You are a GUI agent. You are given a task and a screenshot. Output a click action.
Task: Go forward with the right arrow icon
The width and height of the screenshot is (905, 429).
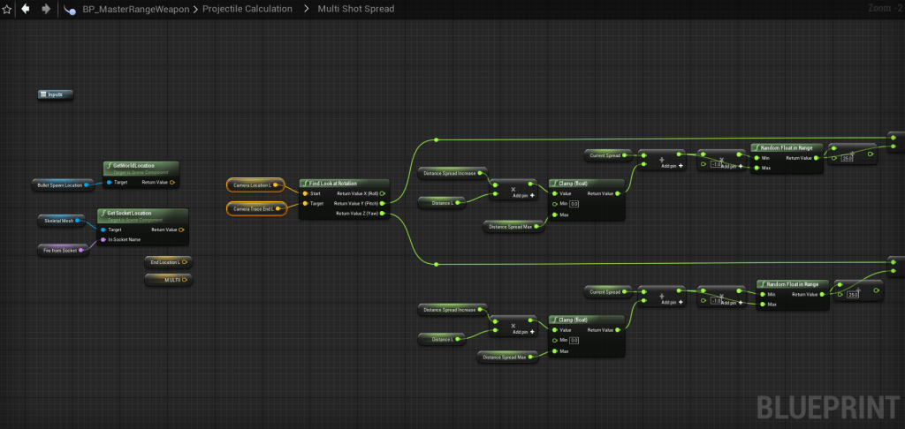pos(45,9)
